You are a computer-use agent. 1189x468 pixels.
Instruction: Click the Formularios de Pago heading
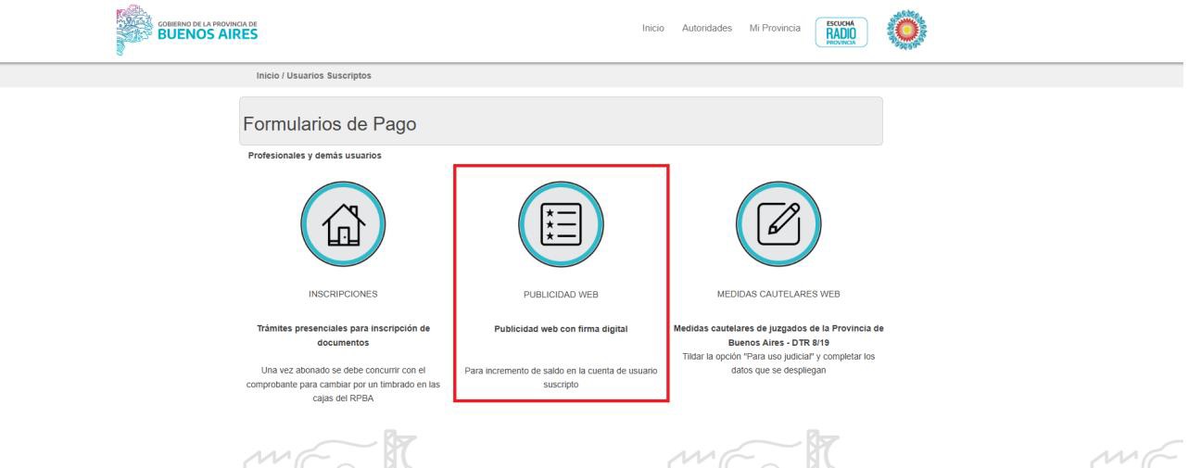click(x=329, y=124)
